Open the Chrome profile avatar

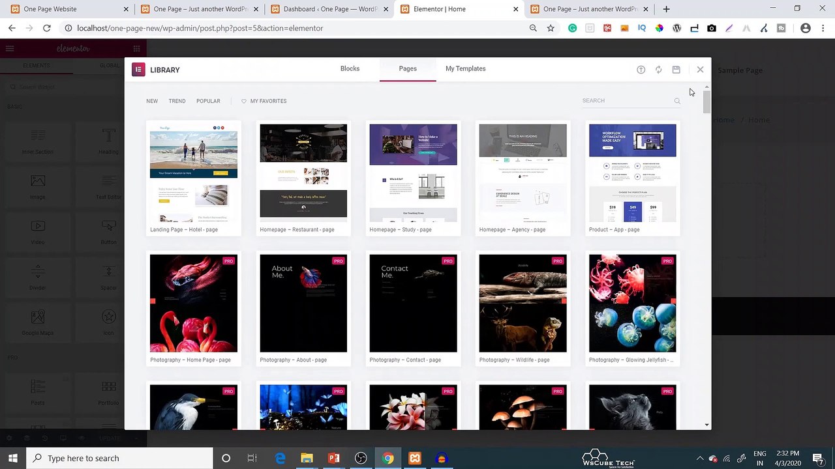tap(806, 28)
